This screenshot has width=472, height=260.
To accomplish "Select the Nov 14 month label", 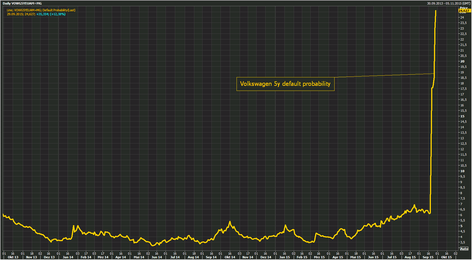I will (248, 257).
